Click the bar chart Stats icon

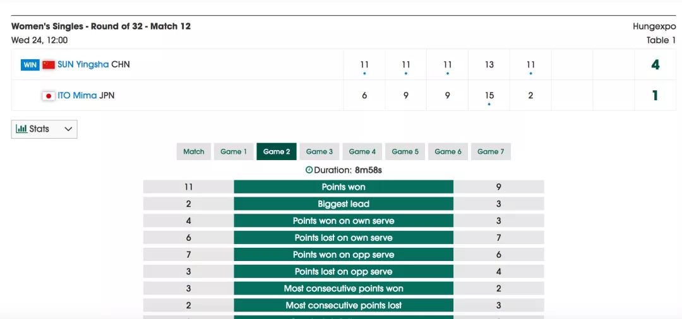21,129
